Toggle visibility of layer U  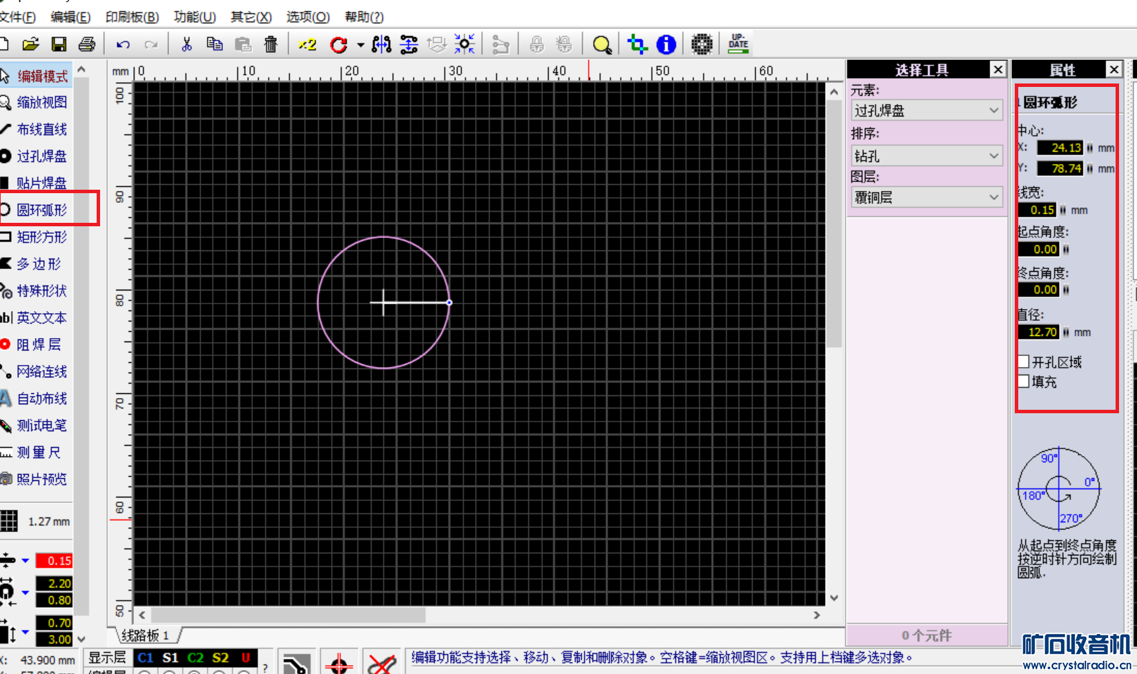(245, 658)
